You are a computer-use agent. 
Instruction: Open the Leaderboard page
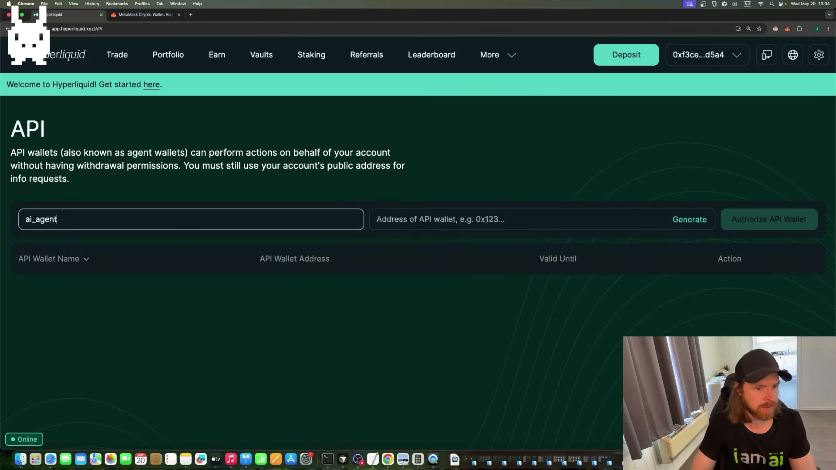click(x=431, y=55)
